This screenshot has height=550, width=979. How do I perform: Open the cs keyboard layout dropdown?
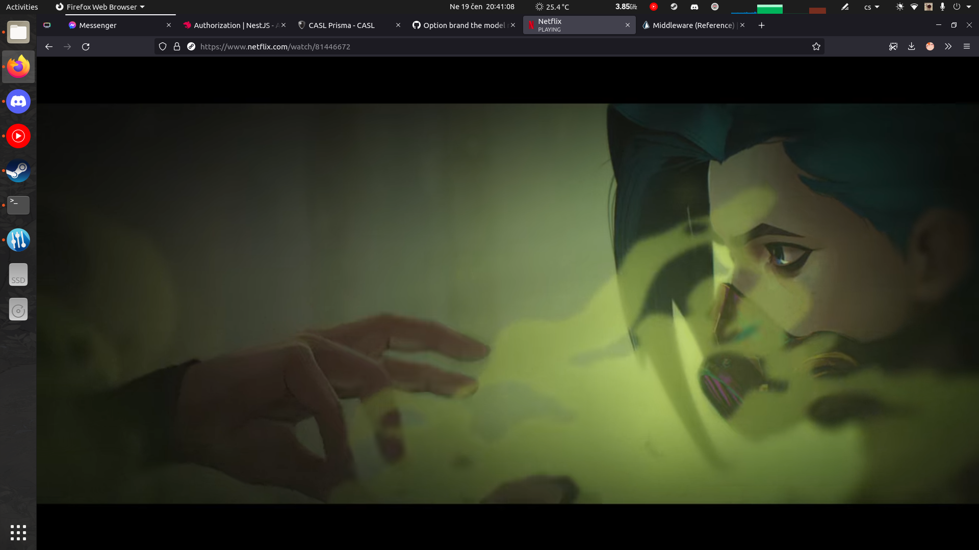(x=871, y=7)
